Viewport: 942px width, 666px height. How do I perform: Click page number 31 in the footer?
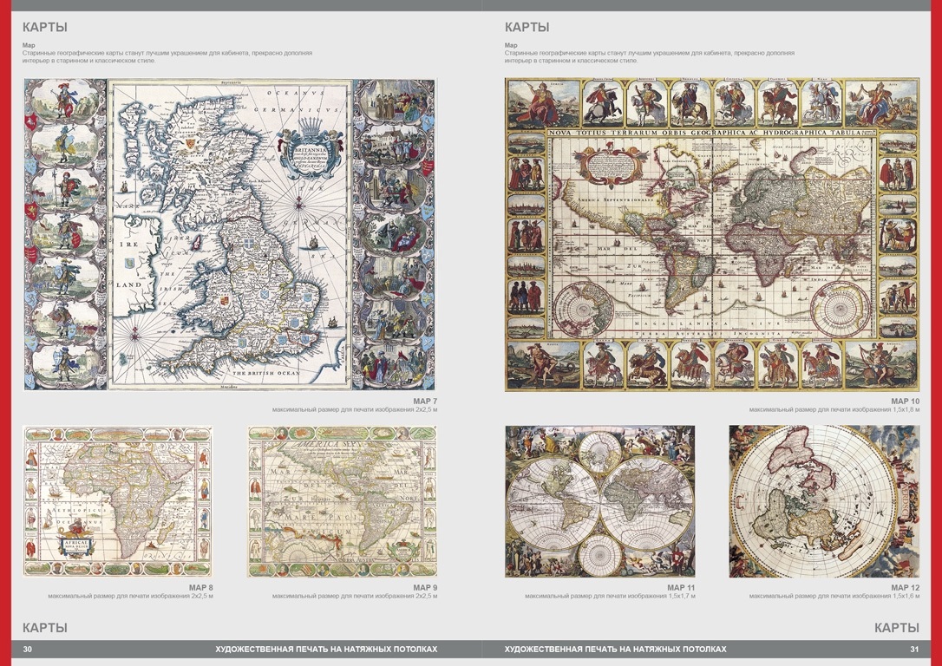tap(914, 650)
